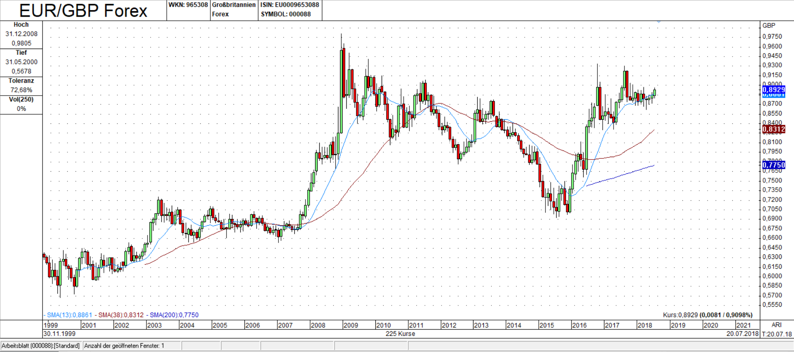794x352 pixels.
Task: Click the 0,6300 price axis label
Action: click(772, 257)
